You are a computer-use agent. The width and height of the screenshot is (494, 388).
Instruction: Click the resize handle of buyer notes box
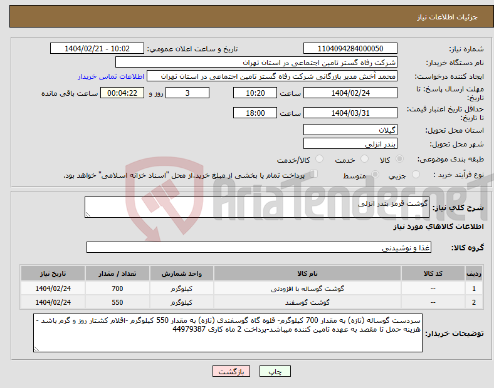click(36, 349)
